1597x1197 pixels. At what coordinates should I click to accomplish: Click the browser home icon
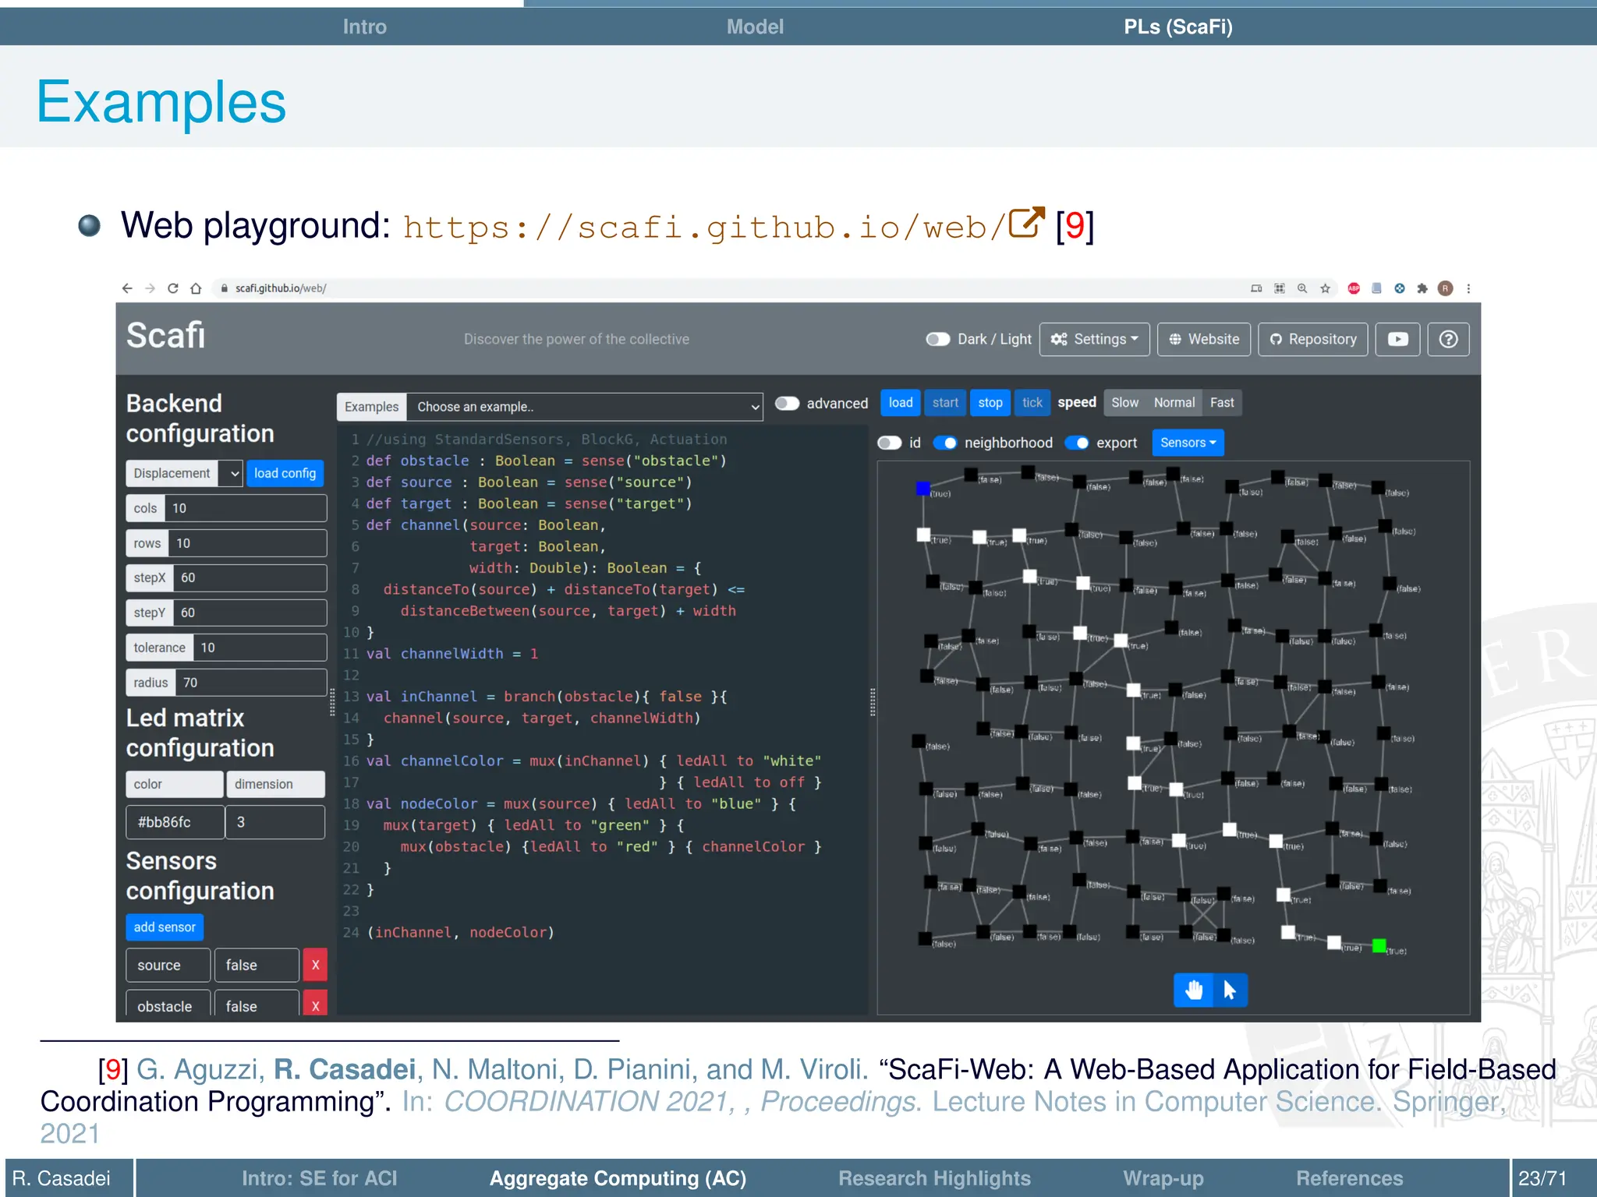click(x=196, y=288)
